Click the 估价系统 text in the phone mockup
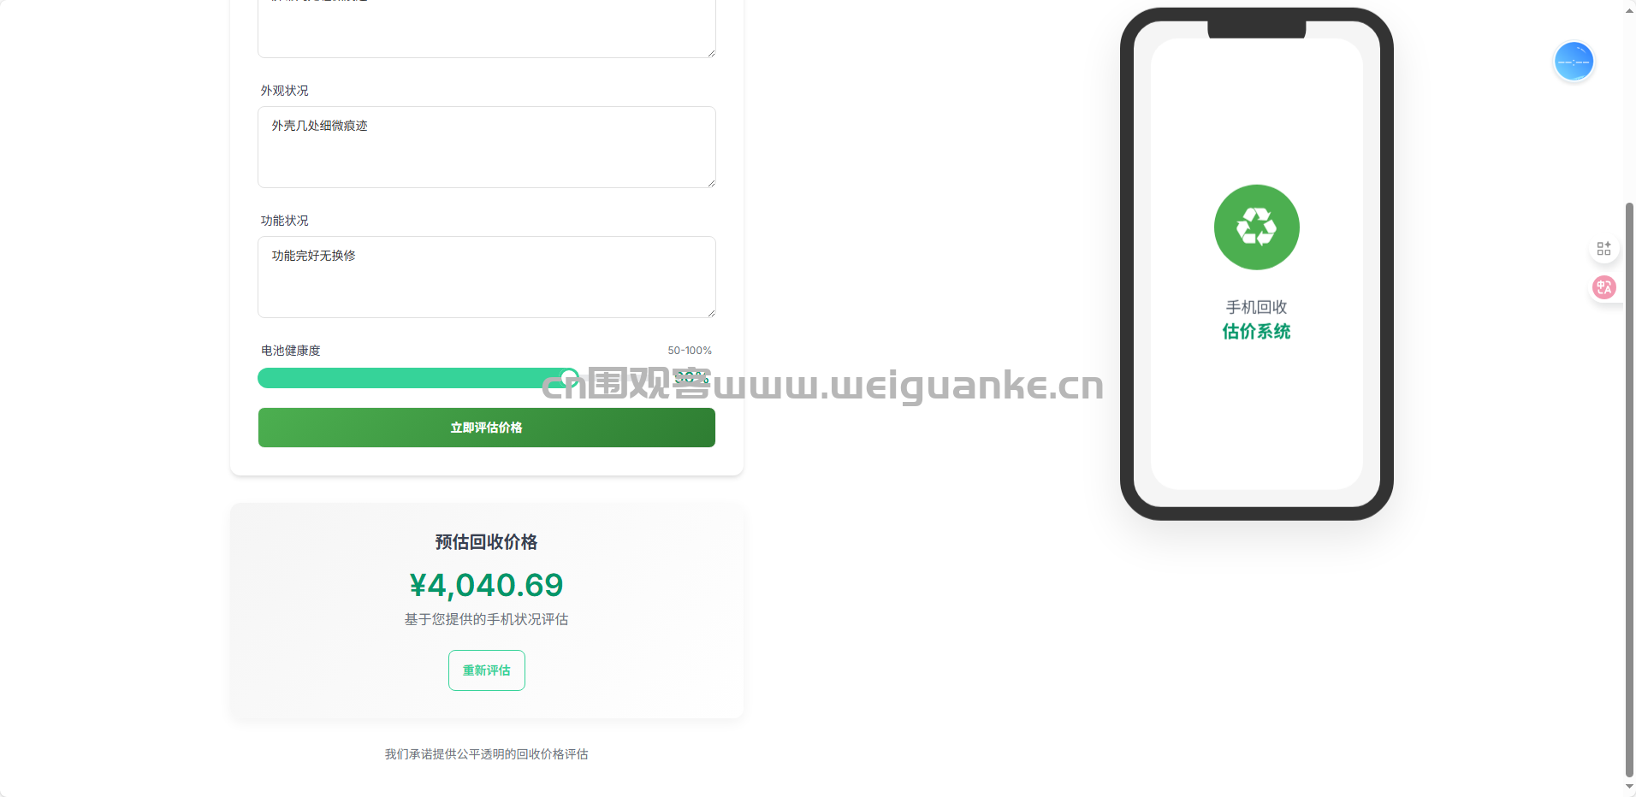Image resolution: width=1636 pixels, height=797 pixels. click(x=1256, y=332)
